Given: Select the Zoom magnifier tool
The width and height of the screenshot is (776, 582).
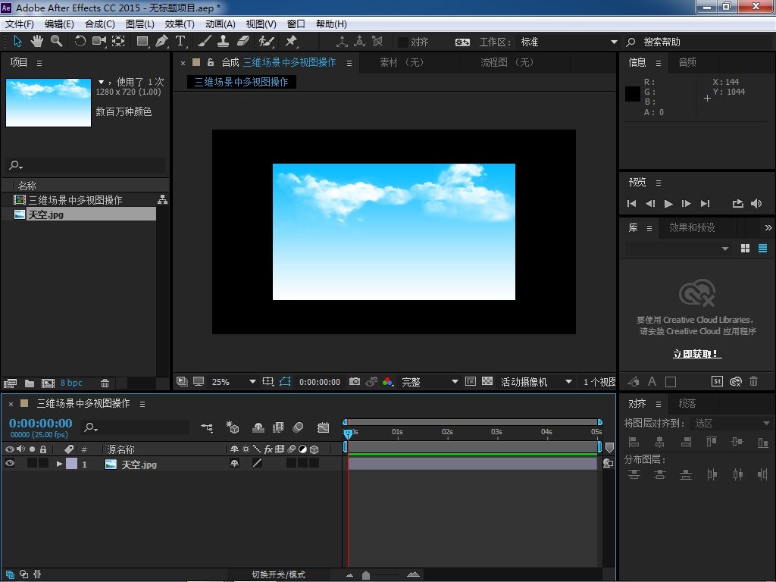Looking at the screenshot, I should click(56, 42).
